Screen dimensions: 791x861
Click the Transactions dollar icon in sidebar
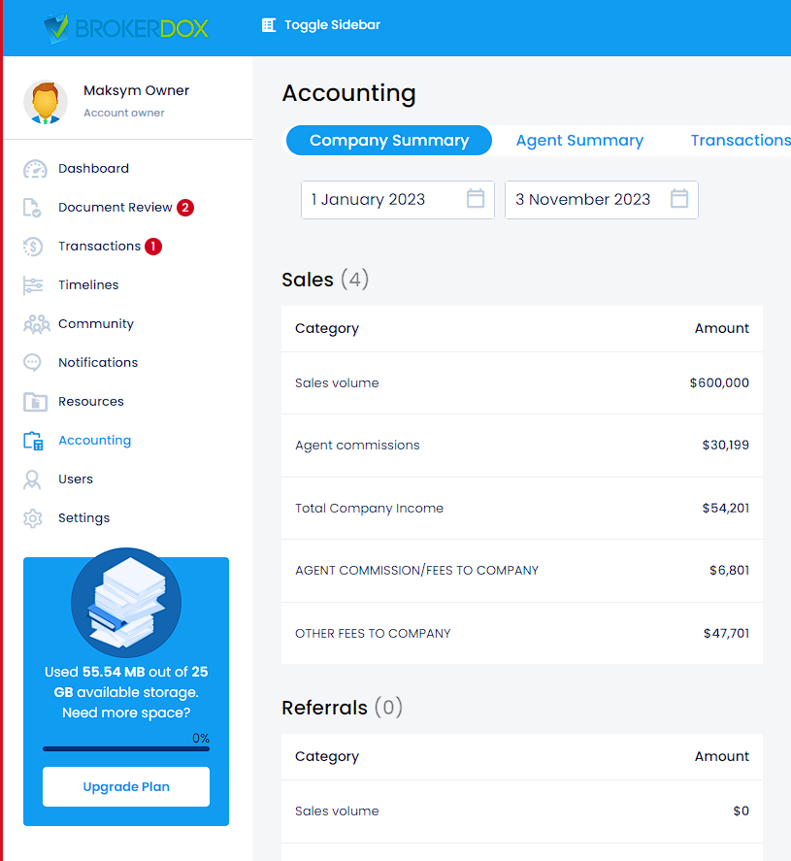33,247
